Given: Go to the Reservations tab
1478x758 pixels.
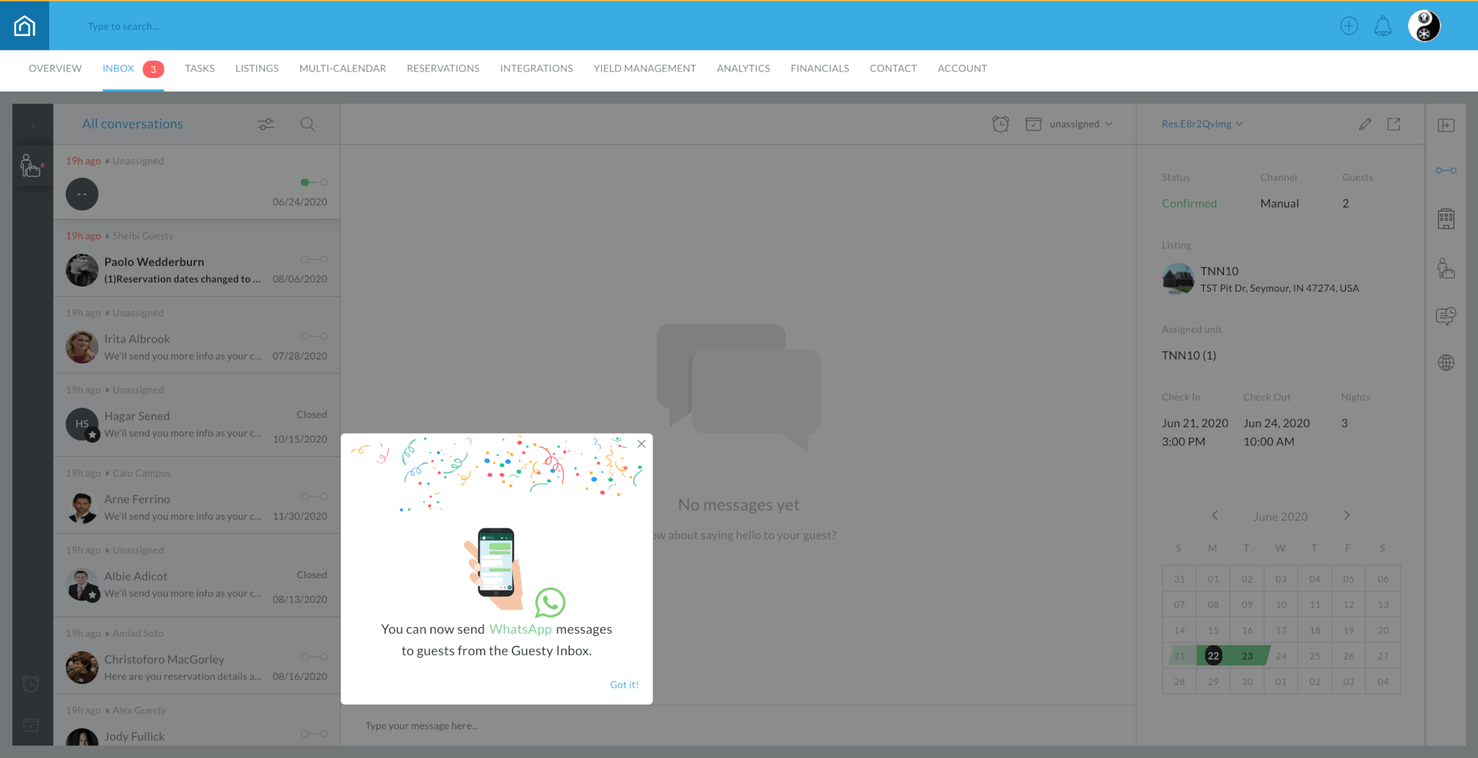Looking at the screenshot, I should coord(442,69).
